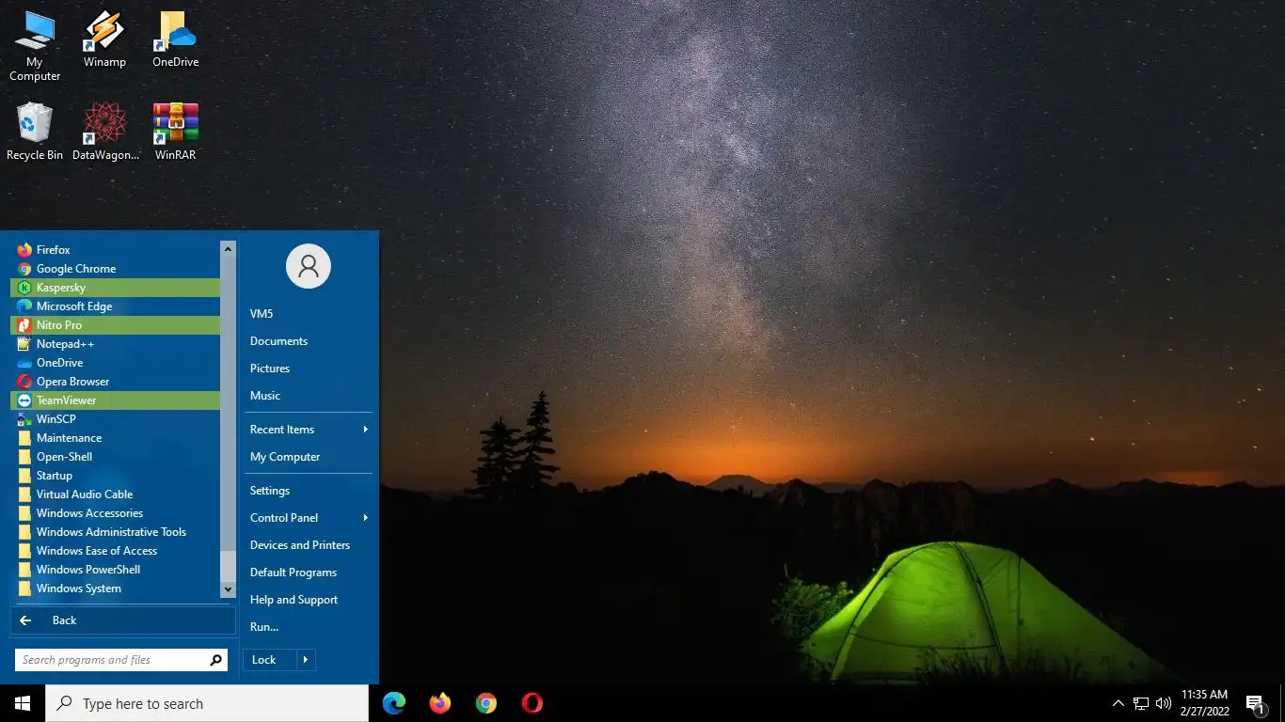1285x722 pixels.
Task: Launch Google Chrome in the programs list
Action: tap(115, 269)
